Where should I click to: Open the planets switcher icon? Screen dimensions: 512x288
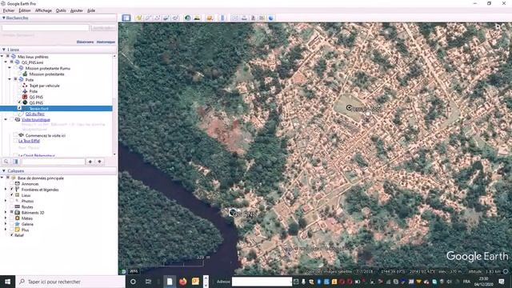[210, 18]
